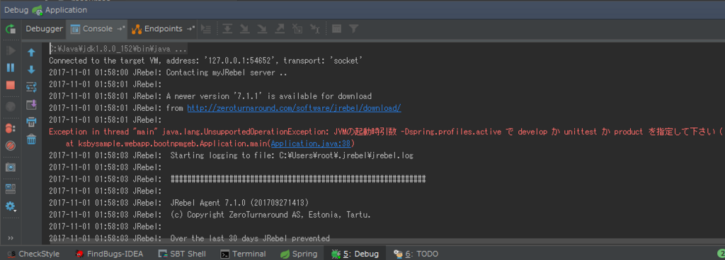Image resolution: width=725 pixels, height=260 pixels.
Task: Click the arrow icon beside Endpoints tab
Action: [x=190, y=29]
